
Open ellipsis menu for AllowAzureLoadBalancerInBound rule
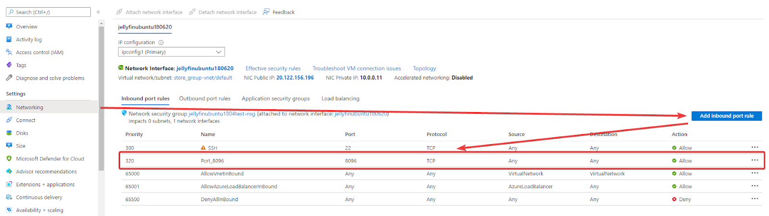pyautogui.click(x=755, y=186)
